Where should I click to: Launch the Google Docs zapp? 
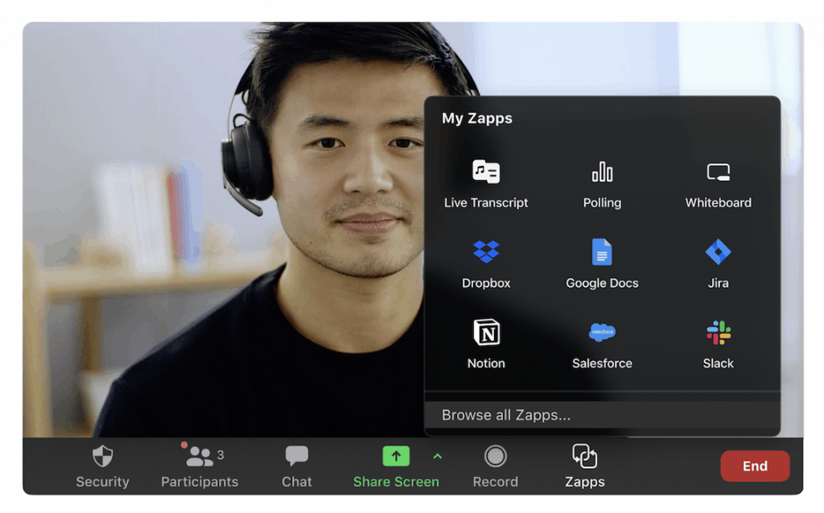coord(602,264)
